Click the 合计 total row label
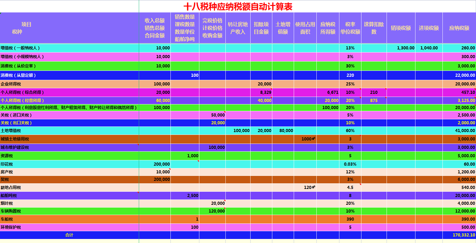 click(69, 235)
